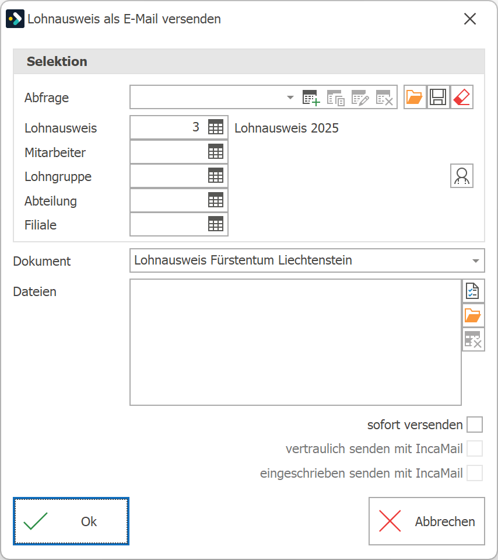Click the copy query icon
This screenshot has width=498, height=560.
336,98
